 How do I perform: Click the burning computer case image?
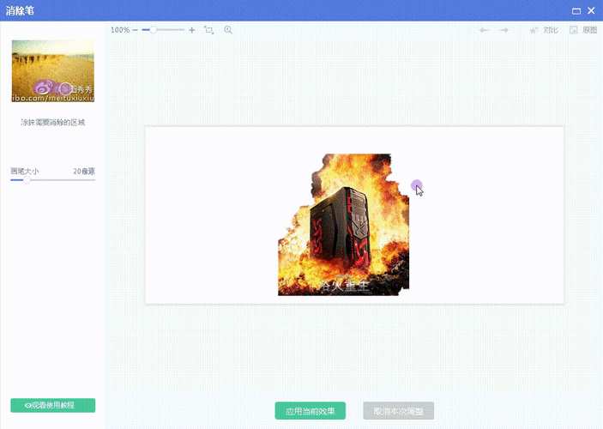343,223
